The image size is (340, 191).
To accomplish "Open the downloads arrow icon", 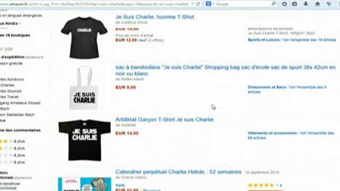I will click(306, 4).
